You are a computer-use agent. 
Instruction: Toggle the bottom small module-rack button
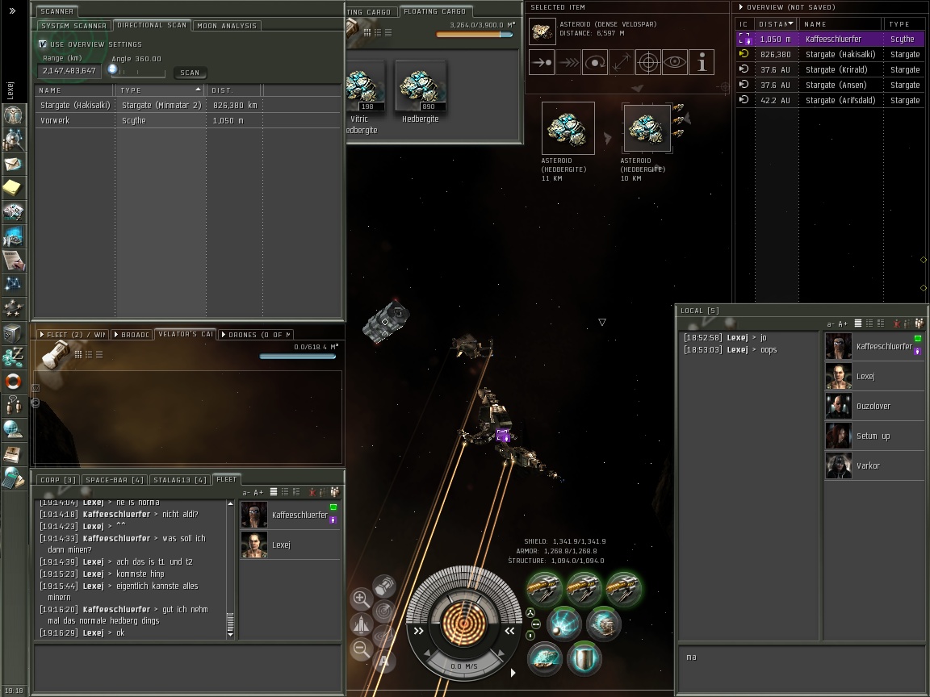click(530, 636)
